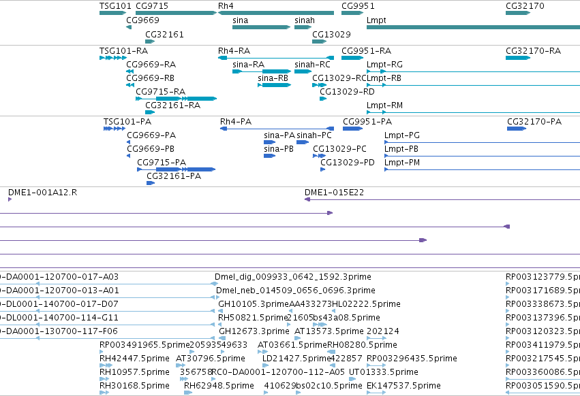This screenshot has height=396, width=580.
Task: Open transcript CG9951-RA
Action: (x=366, y=50)
